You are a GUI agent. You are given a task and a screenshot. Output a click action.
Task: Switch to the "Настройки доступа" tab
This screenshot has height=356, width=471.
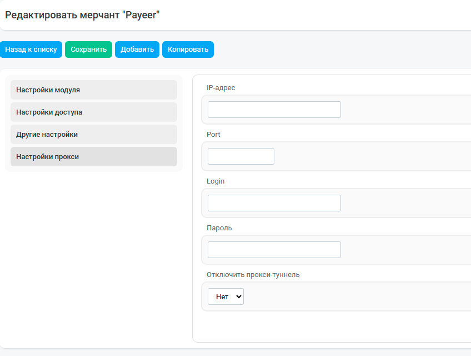[x=94, y=112]
